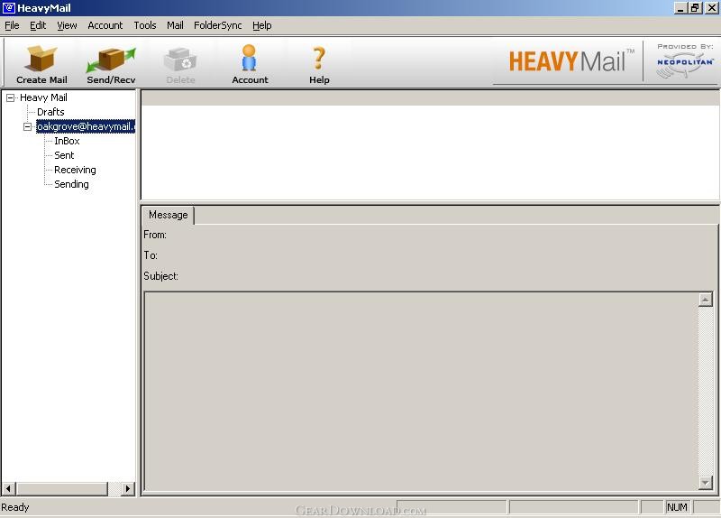Click the Create Mail box icon
Viewport: 721px width, 518px height.
point(41,59)
